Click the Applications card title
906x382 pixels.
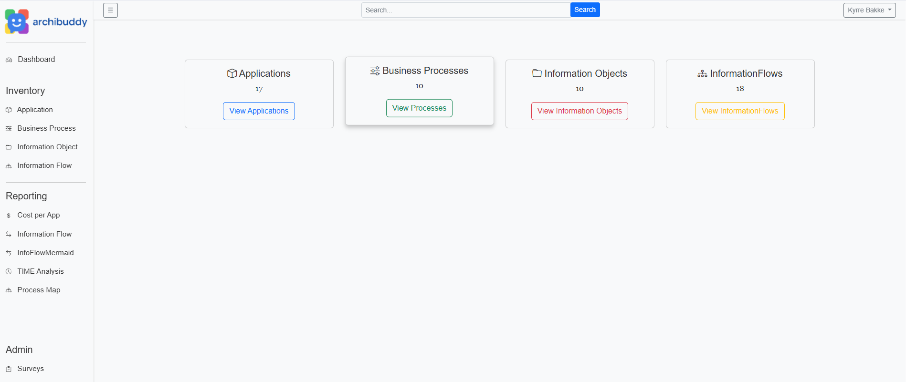pos(264,73)
